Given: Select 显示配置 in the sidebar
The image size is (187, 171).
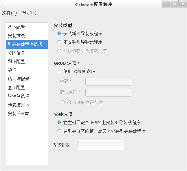Looking at the screenshot, I should click(27, 88).
